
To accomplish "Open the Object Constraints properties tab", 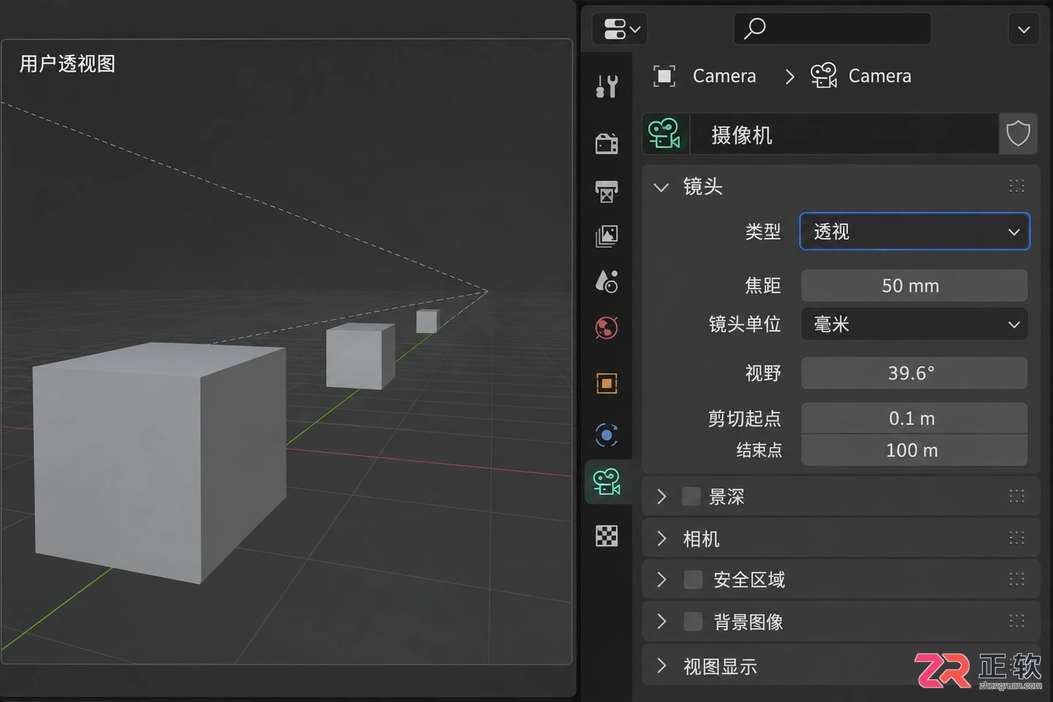I will tap(606, 436).
